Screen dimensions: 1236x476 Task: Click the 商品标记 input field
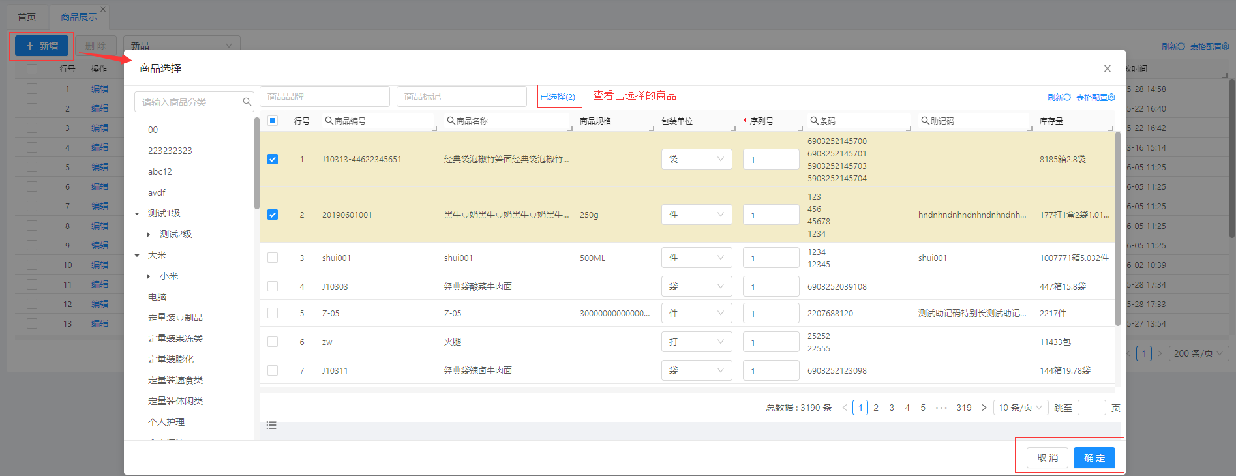[462, 97]
